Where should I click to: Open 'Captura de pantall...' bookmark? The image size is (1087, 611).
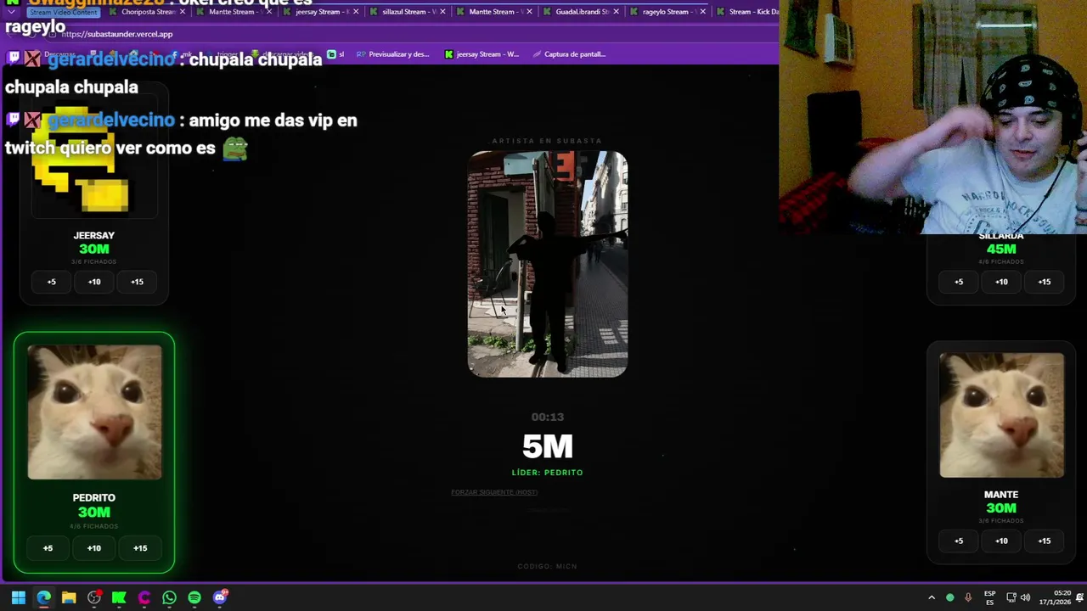click(x=569, y=54)
